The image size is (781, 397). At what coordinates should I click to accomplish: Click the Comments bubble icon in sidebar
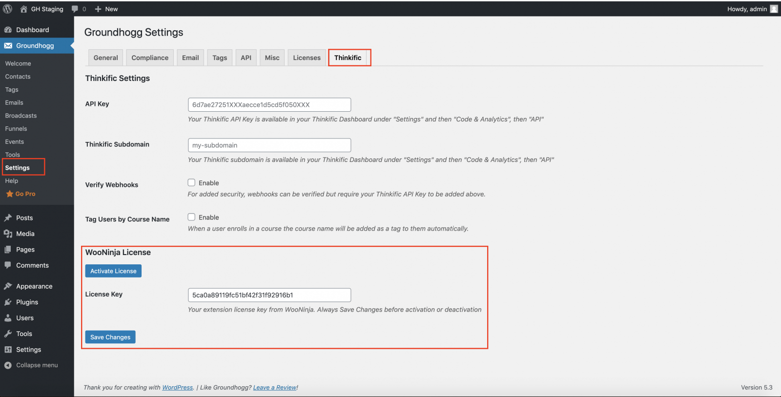tap(8, 265)
